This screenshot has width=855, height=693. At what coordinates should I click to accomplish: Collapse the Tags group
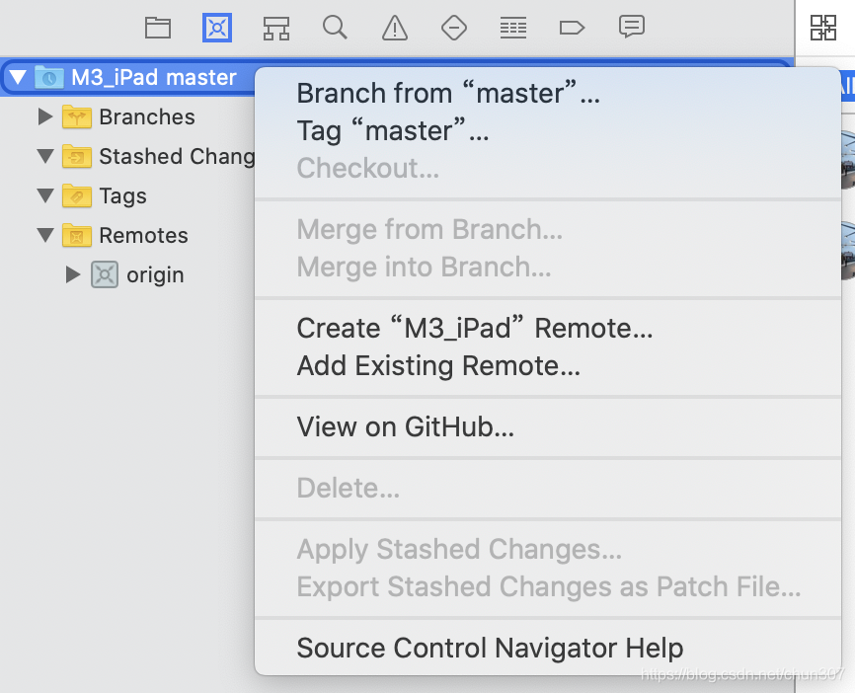[x=45, y=195]
